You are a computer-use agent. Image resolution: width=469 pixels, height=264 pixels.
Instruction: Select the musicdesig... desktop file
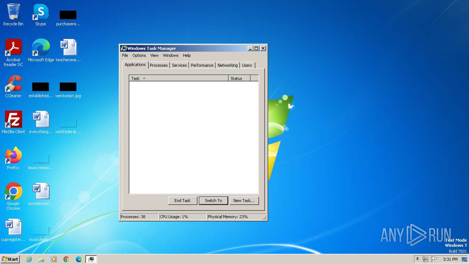click(41, 233)
